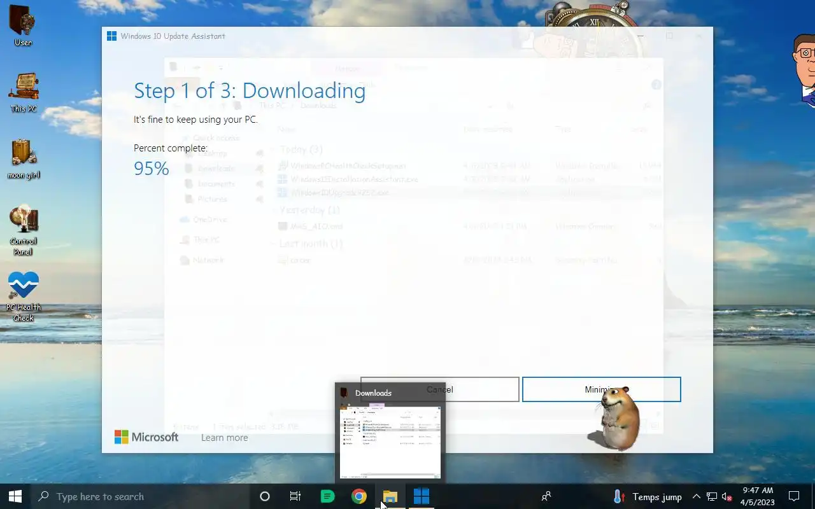
Task: Click the network icon in system tray
Action: [712, 497]
